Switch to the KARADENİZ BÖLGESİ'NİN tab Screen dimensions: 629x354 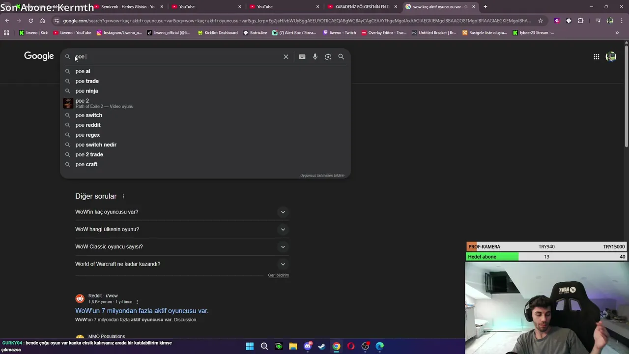(362, 7)
